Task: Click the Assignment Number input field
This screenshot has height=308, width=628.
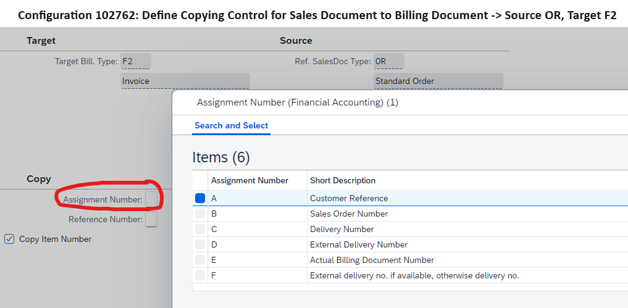Action: coord(151,199)
